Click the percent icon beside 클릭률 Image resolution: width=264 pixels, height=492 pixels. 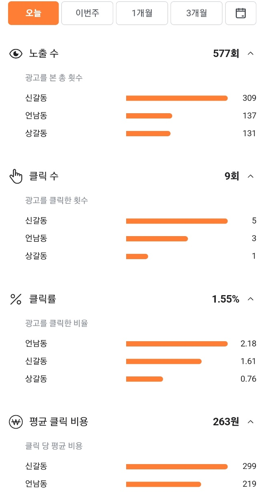click(16, 299)
